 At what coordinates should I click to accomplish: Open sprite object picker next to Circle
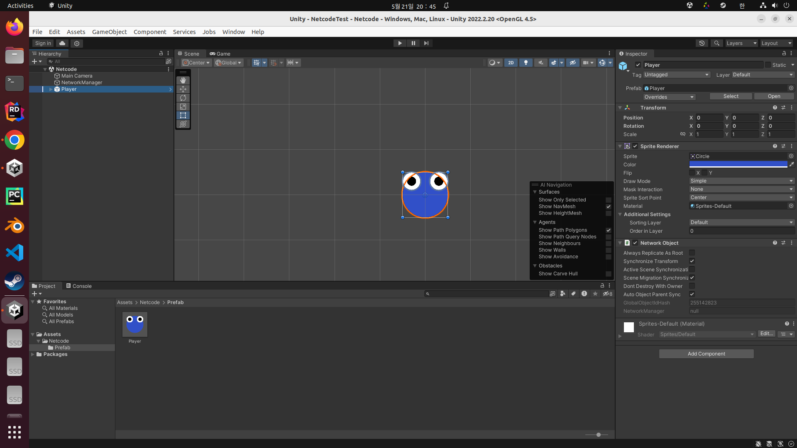tap(791, 156)
